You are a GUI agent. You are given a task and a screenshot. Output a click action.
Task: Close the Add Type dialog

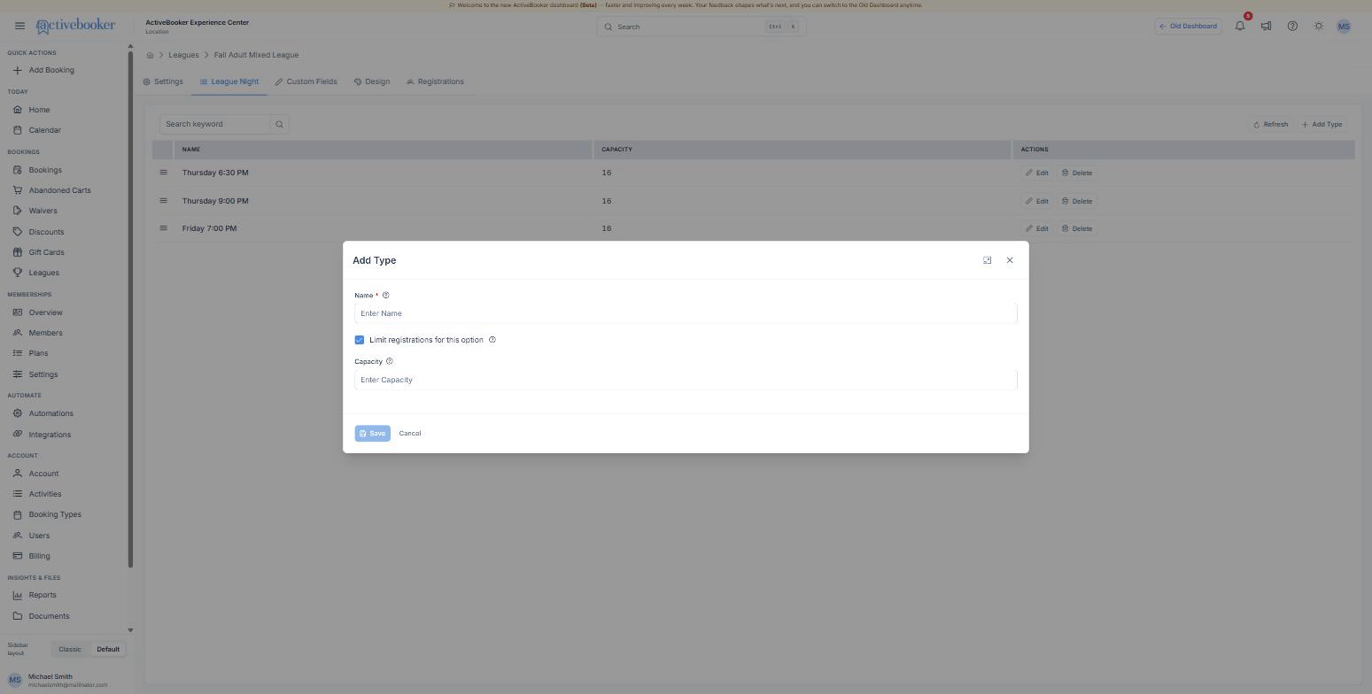click(x=1010, y=260)
